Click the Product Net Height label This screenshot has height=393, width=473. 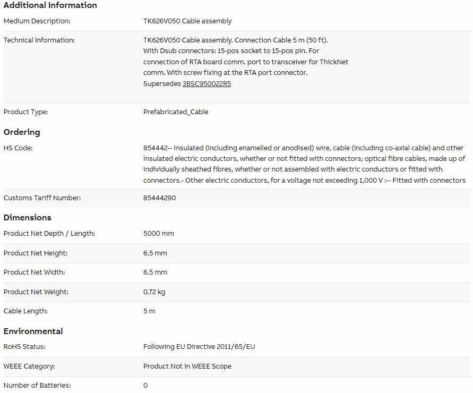click(x=35, y=253)
